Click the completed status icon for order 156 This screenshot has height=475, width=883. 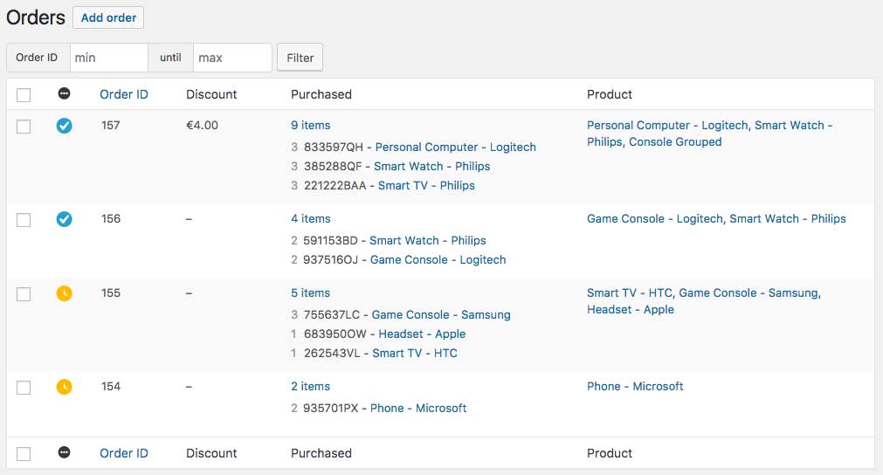coord(65,219)
